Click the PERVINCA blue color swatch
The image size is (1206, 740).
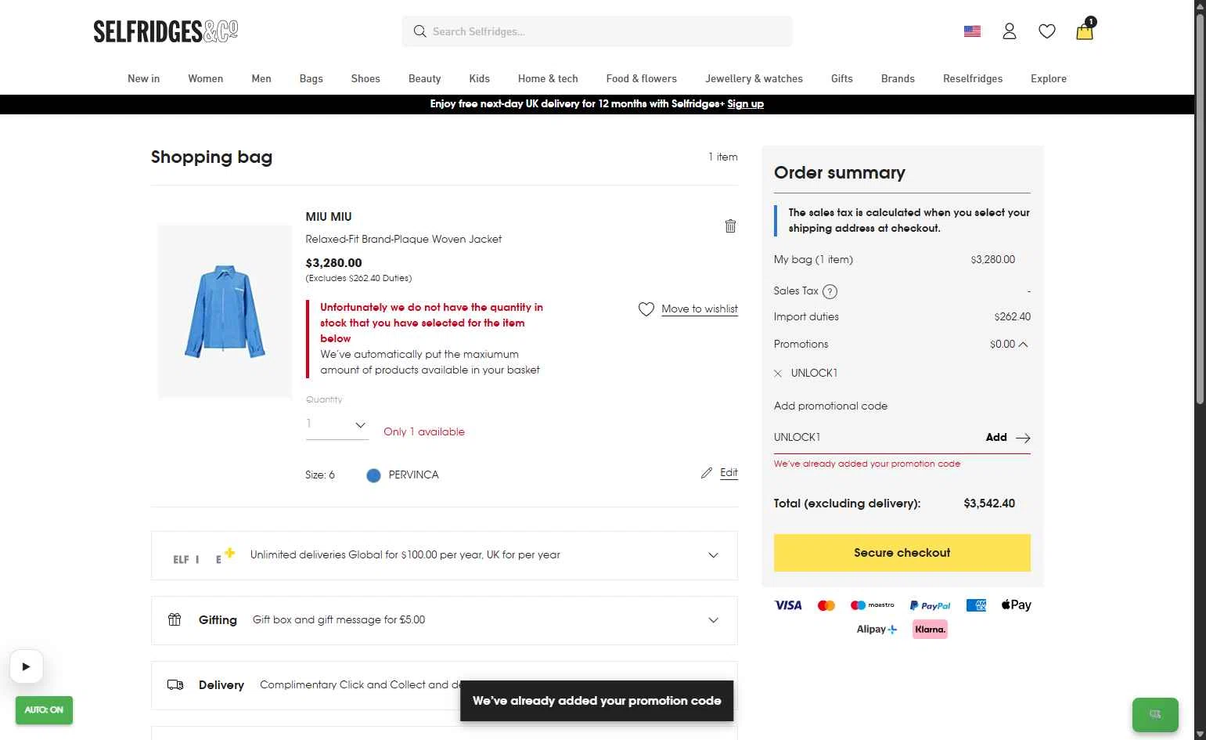[373, 475]
